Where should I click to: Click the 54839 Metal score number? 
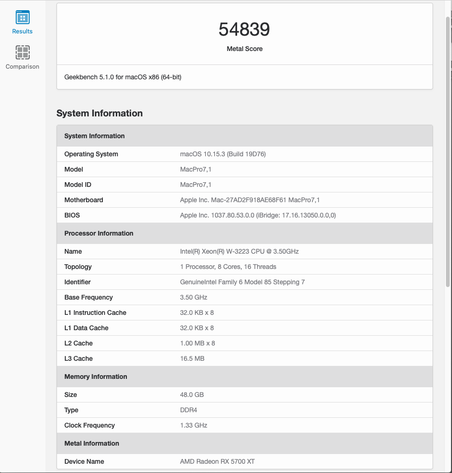click(x=245, y=29)
